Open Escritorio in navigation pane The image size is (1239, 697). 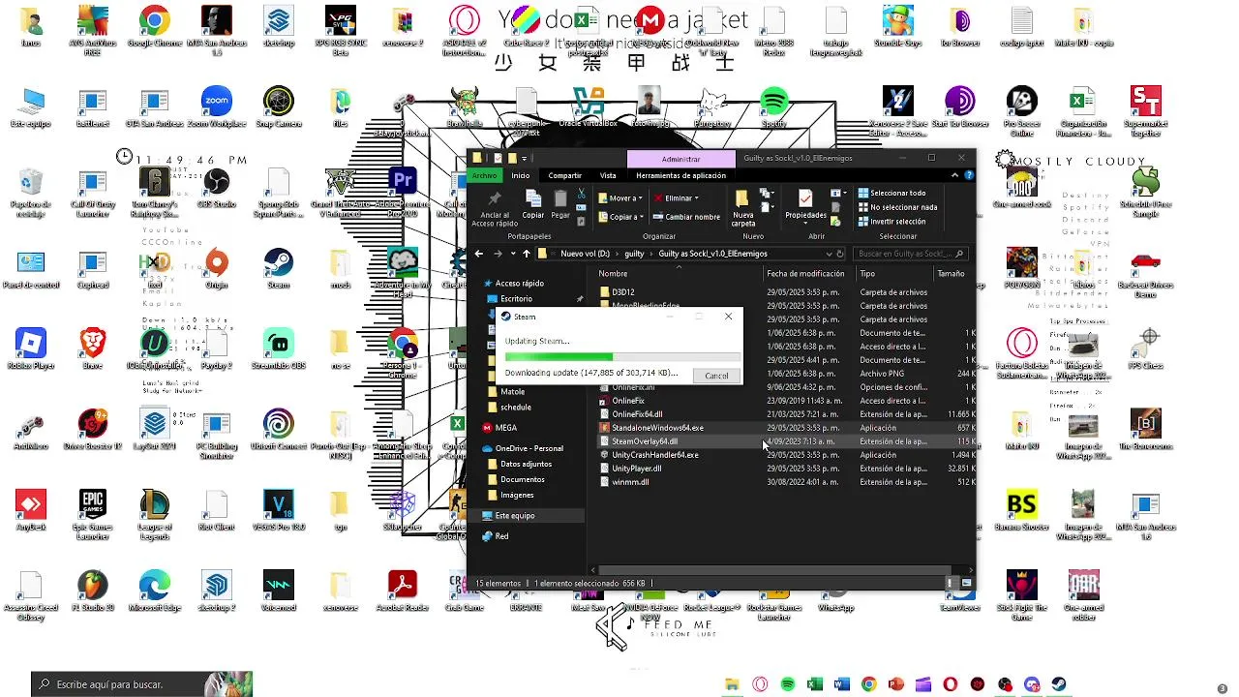coord(515,298)
